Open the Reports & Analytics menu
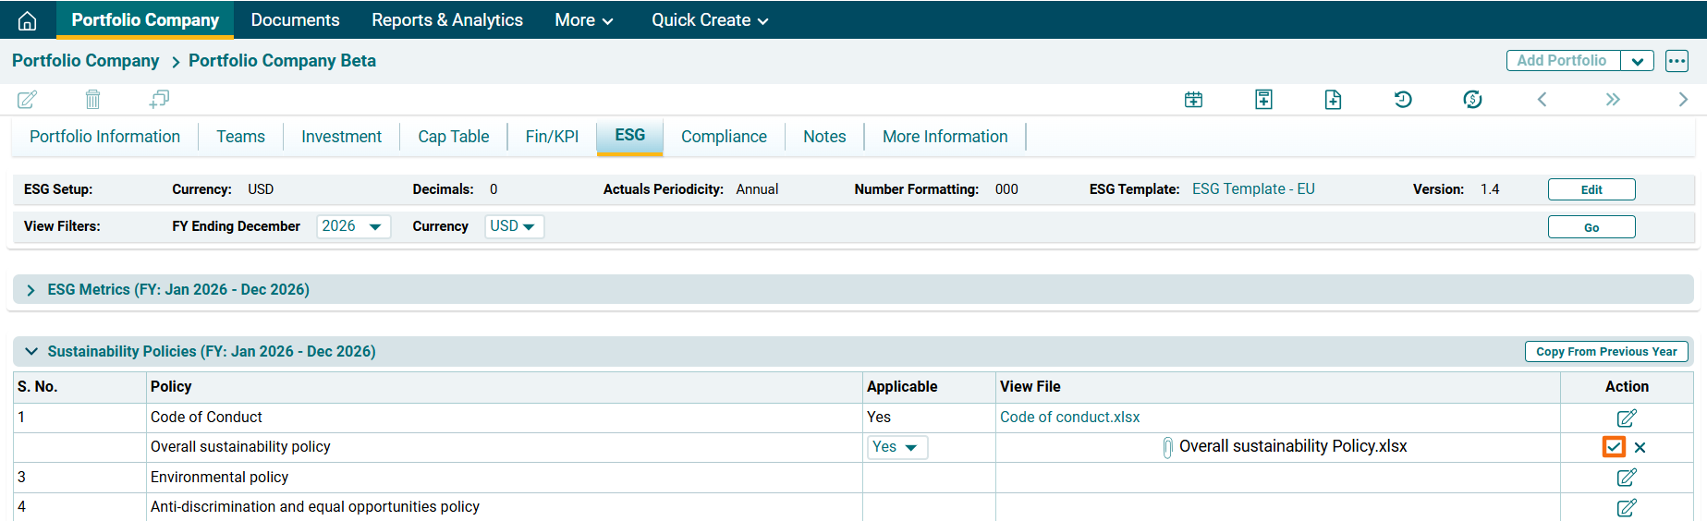The image size is (1707, 521). [x=447, y=20]
